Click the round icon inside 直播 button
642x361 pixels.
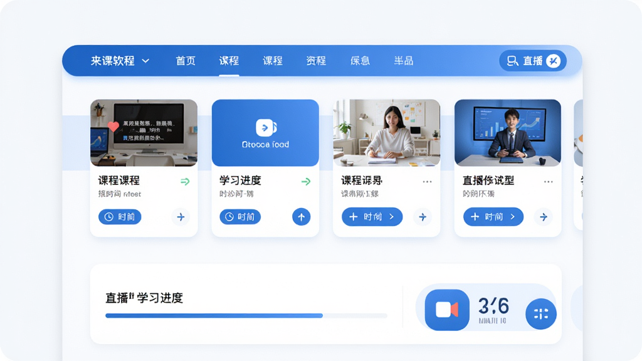tap(554, 61)
